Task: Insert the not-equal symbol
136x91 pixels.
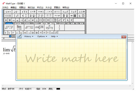Action: pos(33,20)
